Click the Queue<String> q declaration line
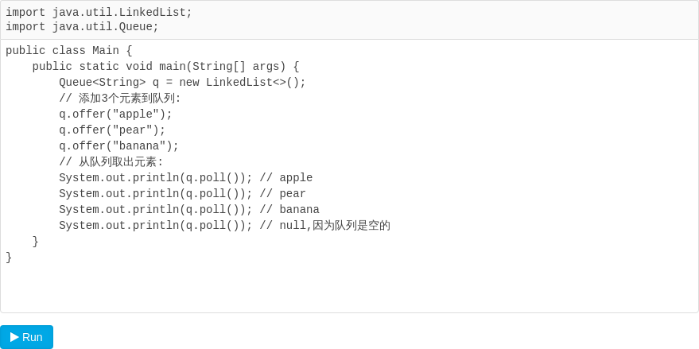This screenshot has height=349, width=699. pyautogui.click(x=182, y=83)
